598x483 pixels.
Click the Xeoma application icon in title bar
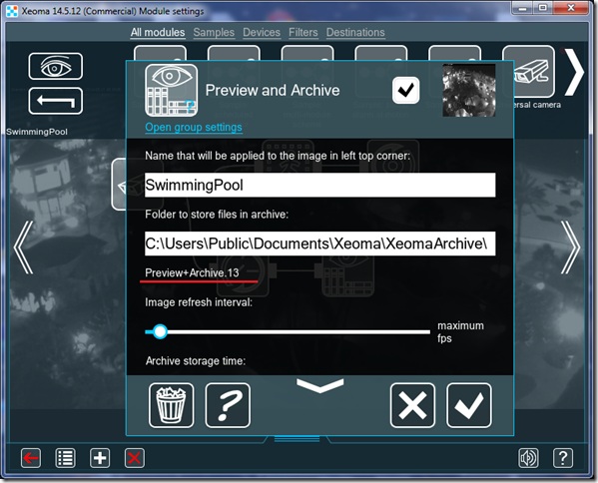[12, 11]
